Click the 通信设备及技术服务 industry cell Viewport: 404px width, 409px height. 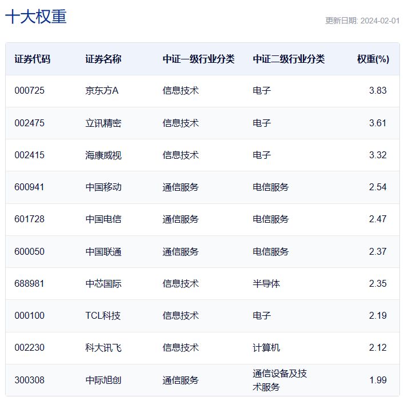(279, 380)
